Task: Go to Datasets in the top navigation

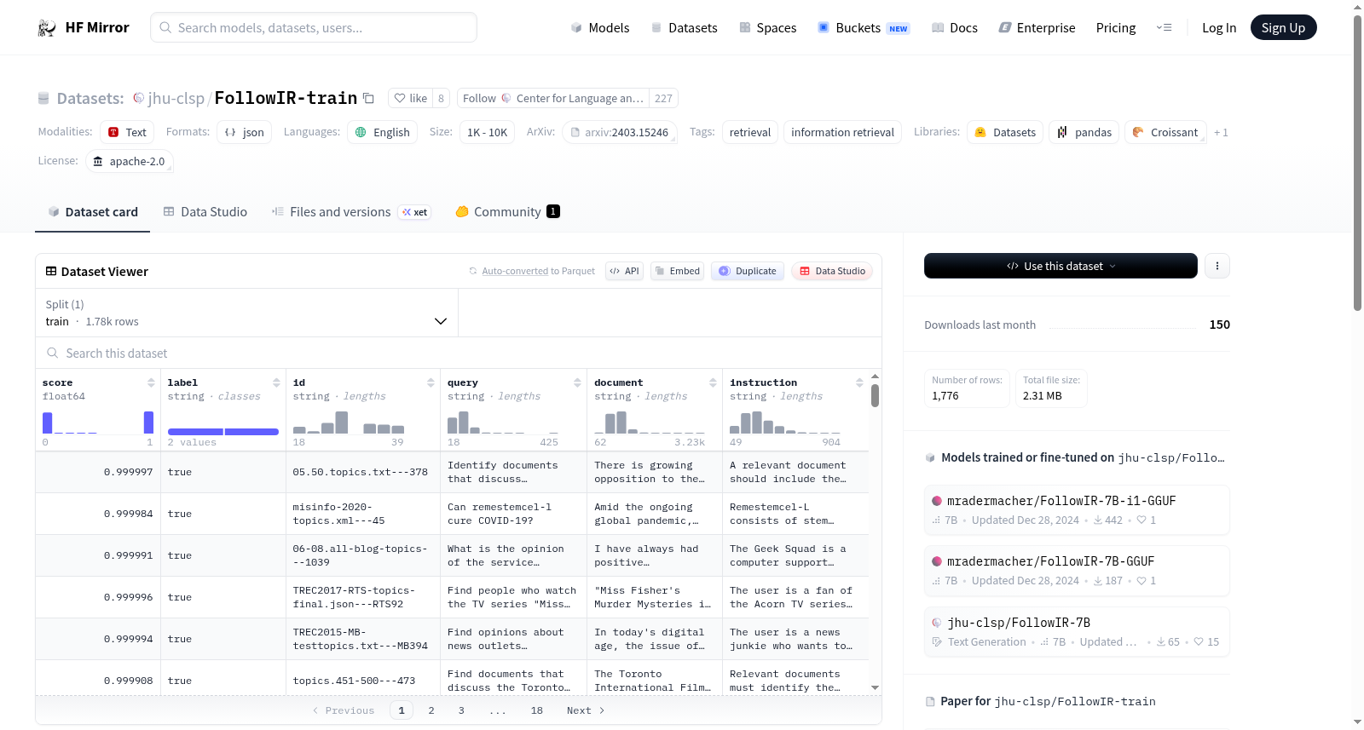Action: tap(685, 28)
